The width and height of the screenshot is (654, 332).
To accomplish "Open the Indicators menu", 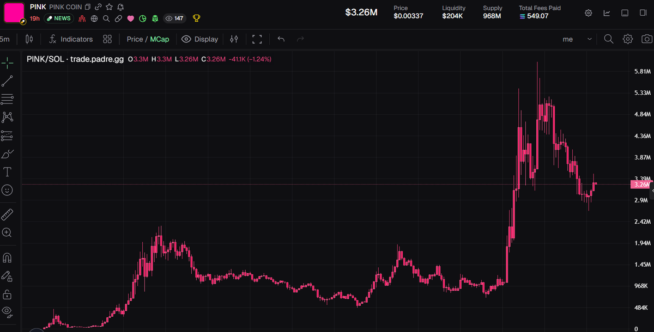I will [71, 39].
